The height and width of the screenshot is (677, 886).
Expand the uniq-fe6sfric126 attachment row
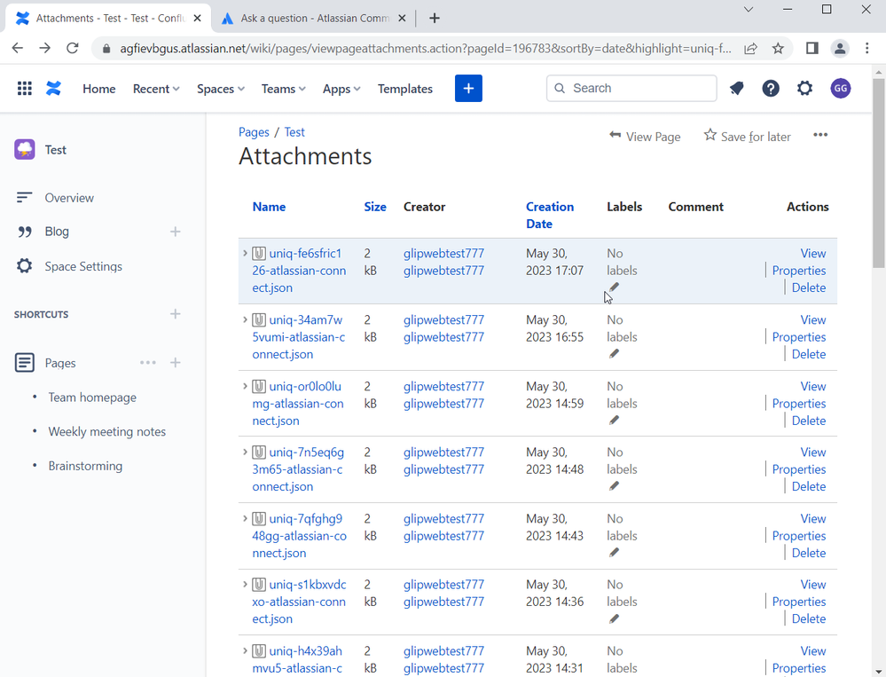(245, 253)
